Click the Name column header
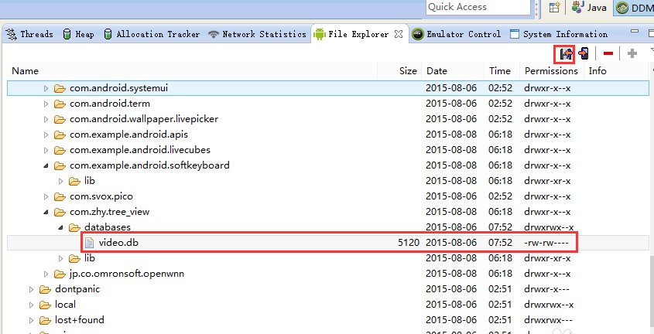This screenshot has width=654, height=334. [192, 71]
